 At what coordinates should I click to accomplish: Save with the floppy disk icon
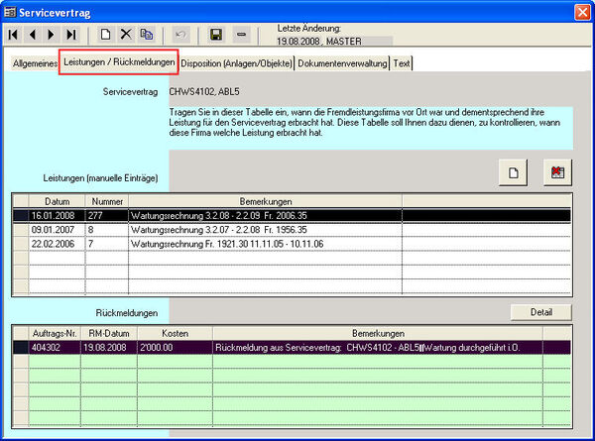(215, 34)
